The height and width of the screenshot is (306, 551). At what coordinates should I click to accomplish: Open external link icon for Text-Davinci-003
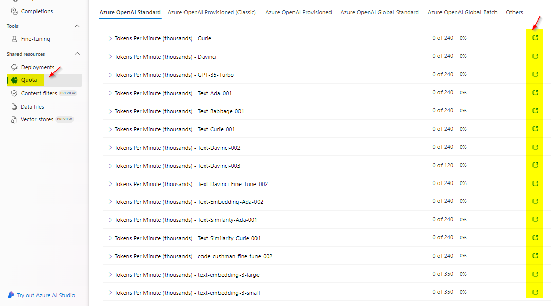tap(535, 165)
